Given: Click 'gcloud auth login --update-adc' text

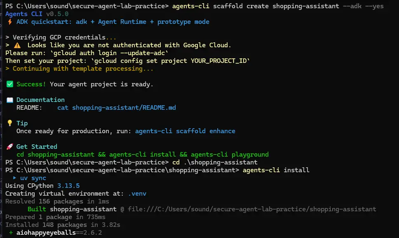Looking at the screenshot, I should tap(109, 53).
